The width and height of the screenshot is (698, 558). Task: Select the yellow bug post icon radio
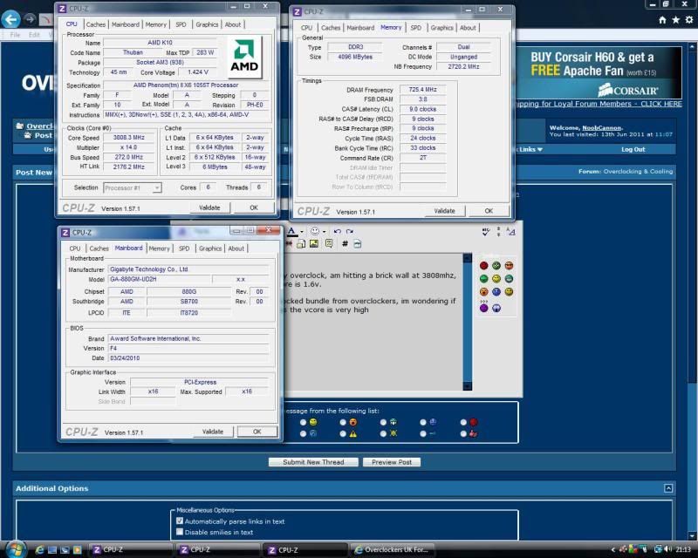click(383, 434)
